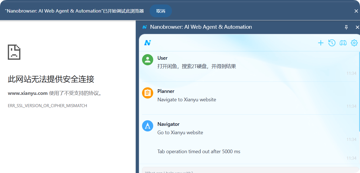Click the orange Planner clipboard icon
This screenshot has width=360, height=173.
tap(148, 93)
